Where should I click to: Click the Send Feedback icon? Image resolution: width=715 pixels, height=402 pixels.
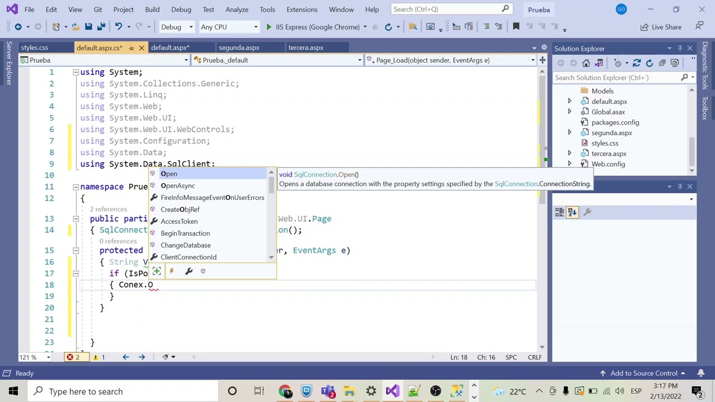click(x=699, y=27)
